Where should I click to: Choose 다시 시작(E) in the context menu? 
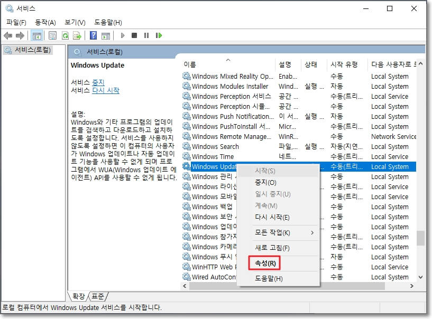279,217
